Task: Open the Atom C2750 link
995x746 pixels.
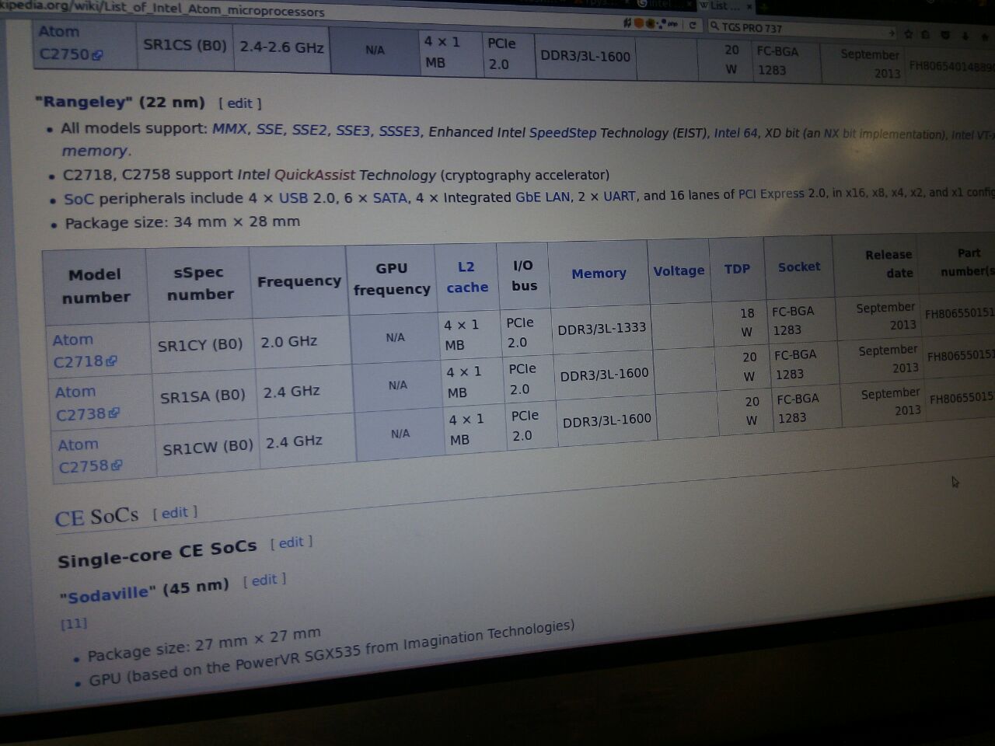Action: coord(71,44)
